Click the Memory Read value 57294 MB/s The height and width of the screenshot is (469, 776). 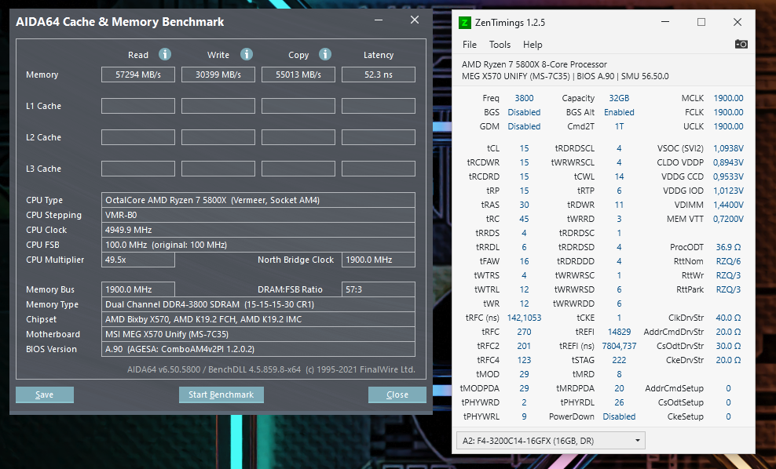138,75
